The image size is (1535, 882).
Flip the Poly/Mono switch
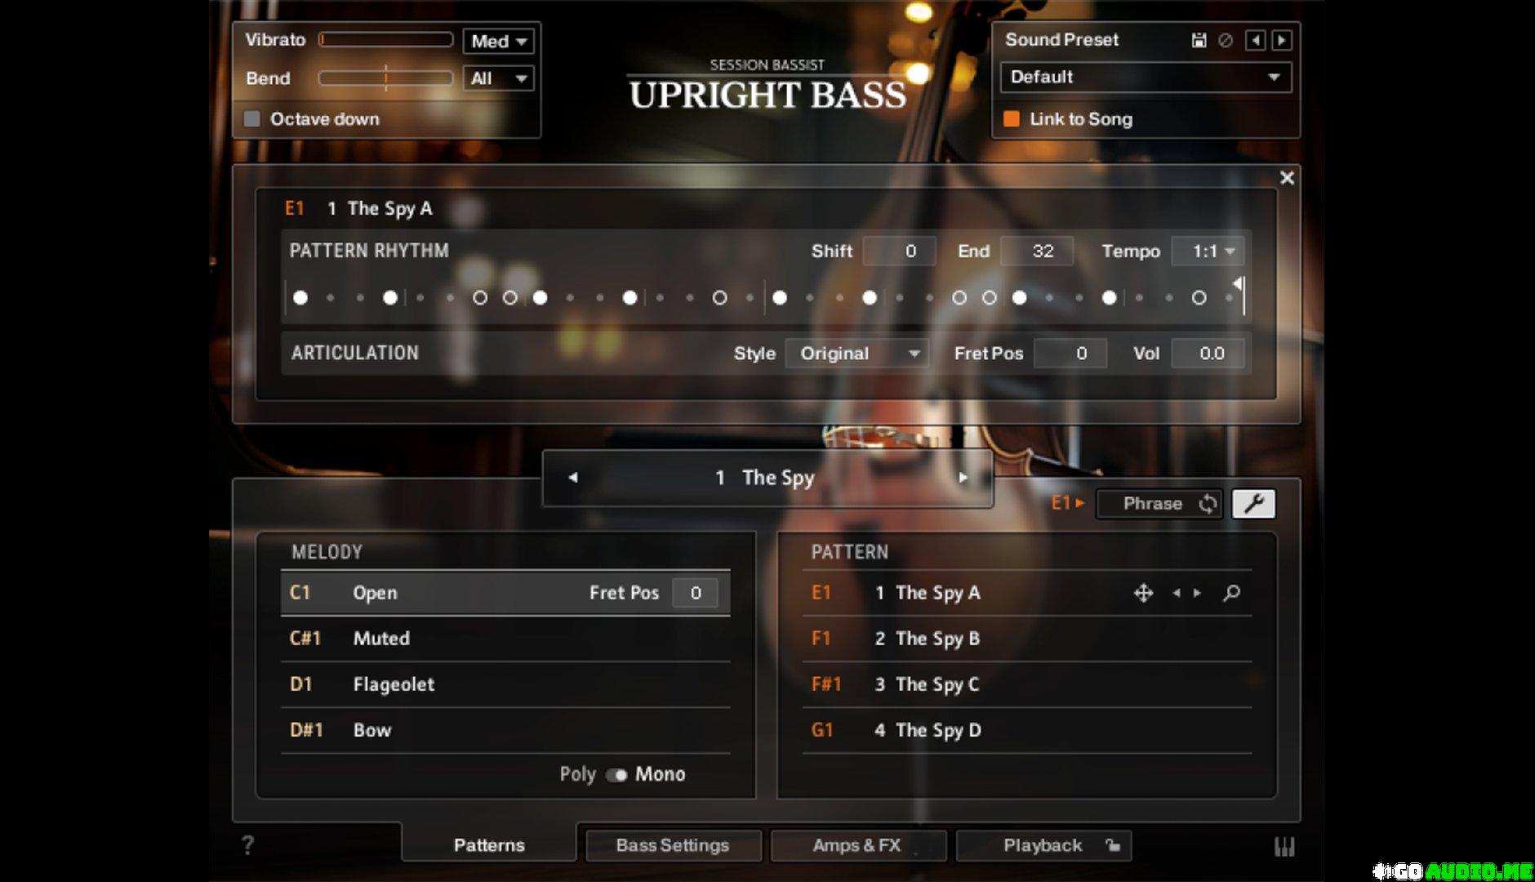(617, 774)
